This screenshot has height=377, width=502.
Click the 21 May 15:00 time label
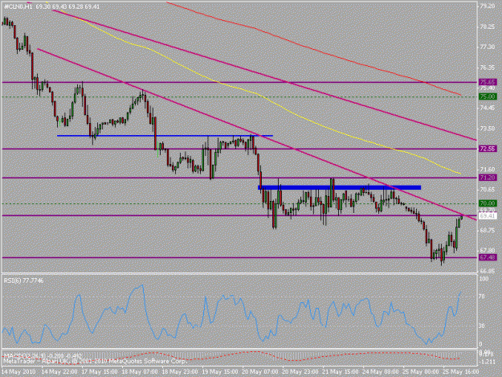click(341, 372)
